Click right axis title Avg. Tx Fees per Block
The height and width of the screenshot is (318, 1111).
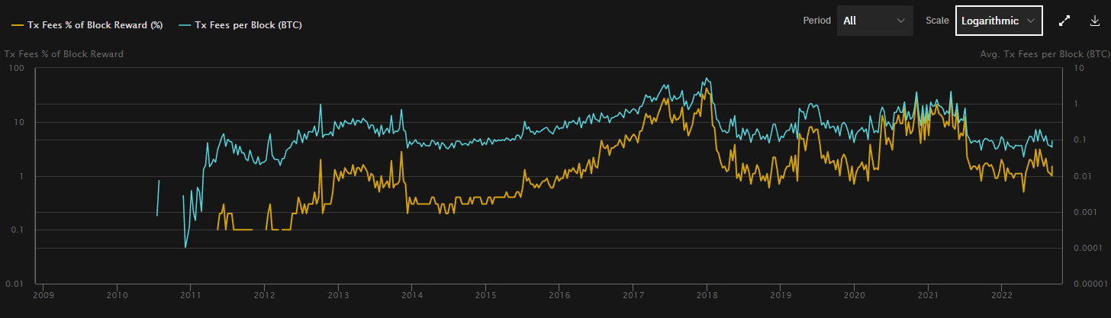(x=1045, y=54)
